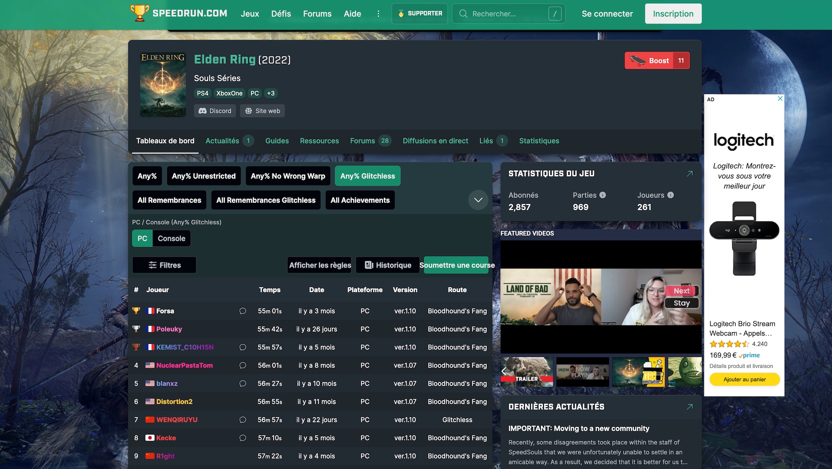Open WENQIRUYU's run comment bubble
The width and height of the screenshot is (832, 469).
pyautogui.click(x=242, y=420)
